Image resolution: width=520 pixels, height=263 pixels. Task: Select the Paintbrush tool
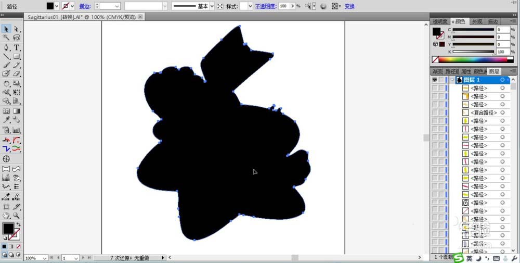6,65
